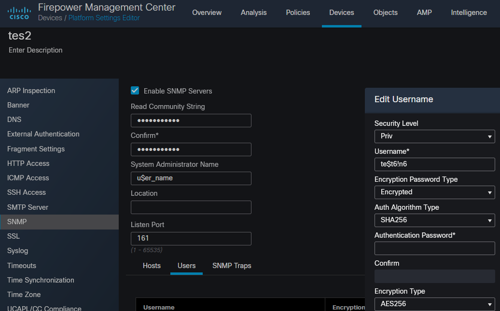This screenshot has height=311, width=500.
Task: Select Banner in sidebar
Action: click(18, 105)
